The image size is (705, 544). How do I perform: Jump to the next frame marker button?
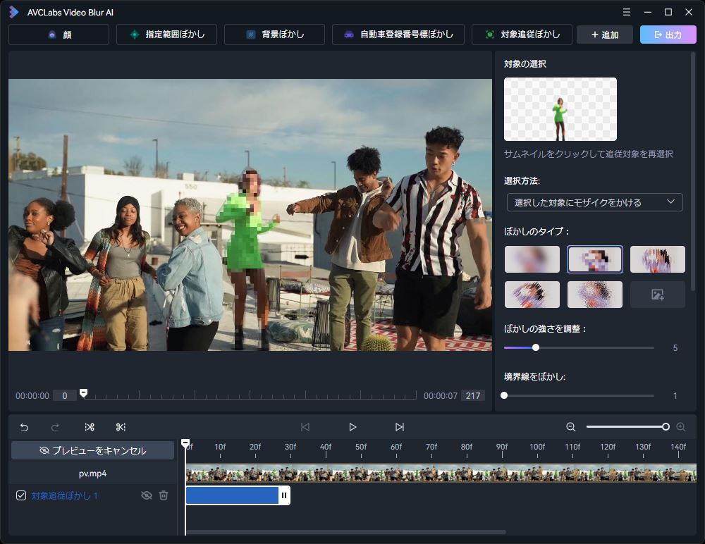point(400,427)
